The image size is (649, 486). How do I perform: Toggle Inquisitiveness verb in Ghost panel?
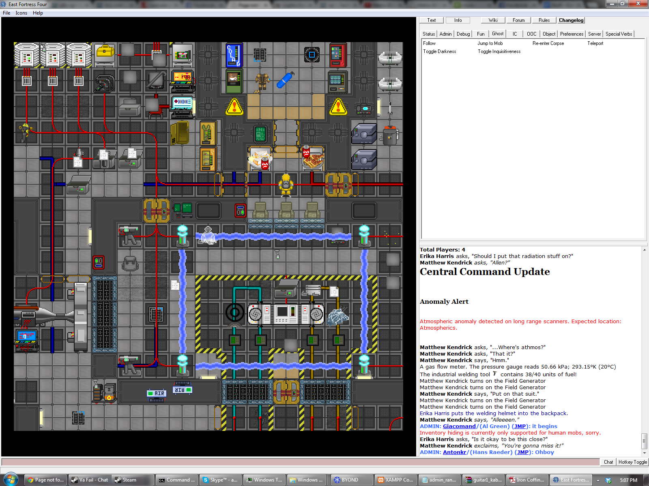(x=499, y=51)
